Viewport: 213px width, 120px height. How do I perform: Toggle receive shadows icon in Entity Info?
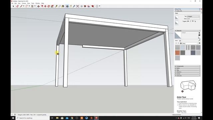tap(193, 21)
